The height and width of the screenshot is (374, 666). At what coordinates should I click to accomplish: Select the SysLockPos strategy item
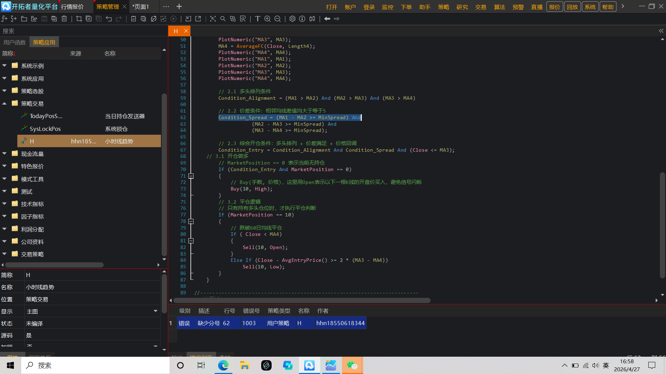click(45, 129)
